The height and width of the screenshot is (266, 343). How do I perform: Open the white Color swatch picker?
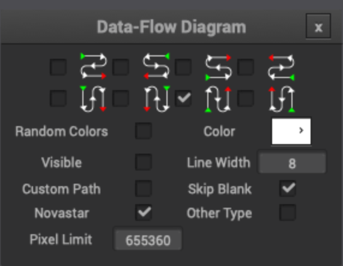pos(291,131)
